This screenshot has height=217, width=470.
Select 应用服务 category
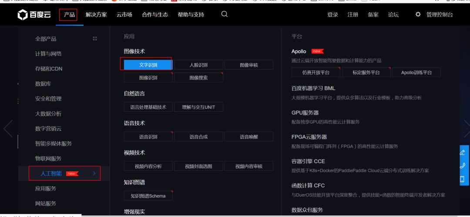[46, 189]
